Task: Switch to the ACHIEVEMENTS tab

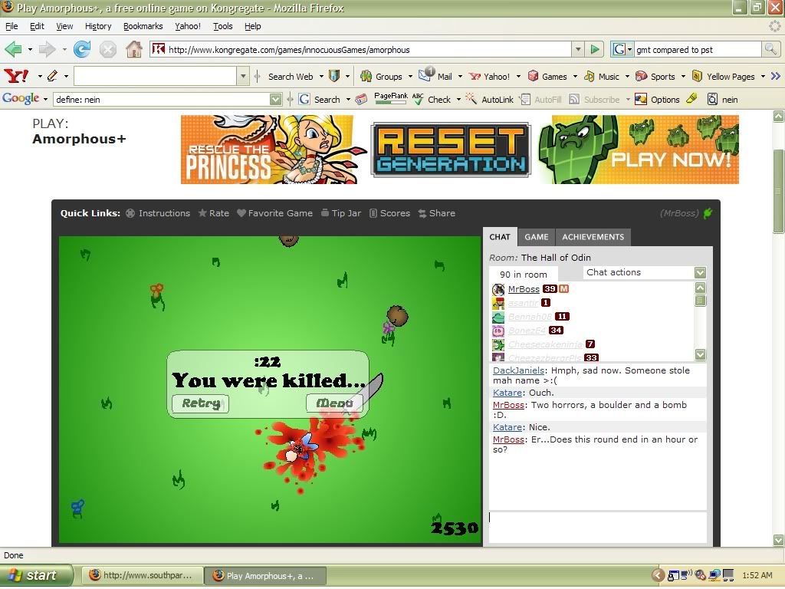Action: pos(593,237)
